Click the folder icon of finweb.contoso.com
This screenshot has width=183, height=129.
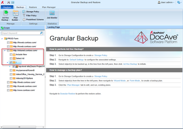tap(11, 42)
